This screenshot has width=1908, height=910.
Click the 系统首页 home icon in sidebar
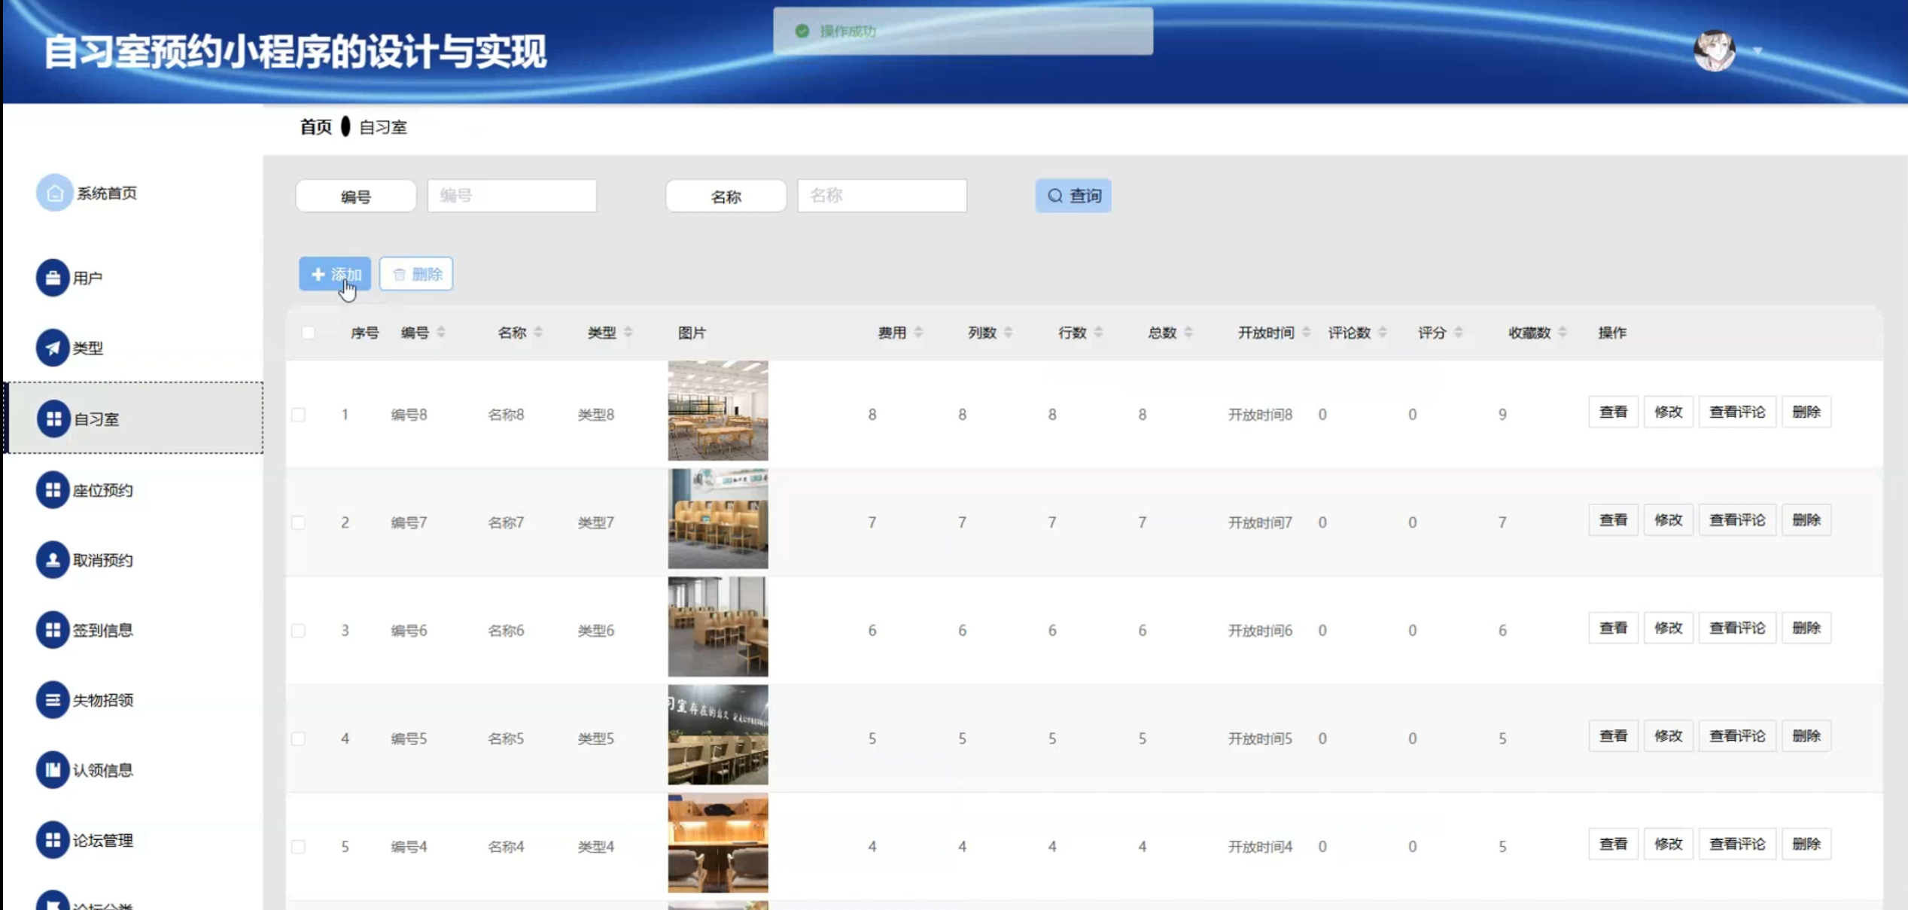tap(54, 193)
